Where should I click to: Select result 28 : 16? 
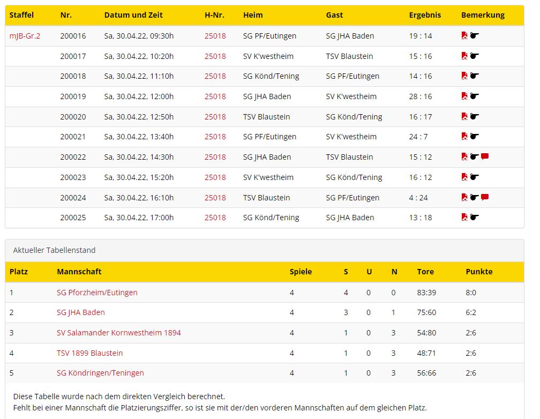[421, 96]
